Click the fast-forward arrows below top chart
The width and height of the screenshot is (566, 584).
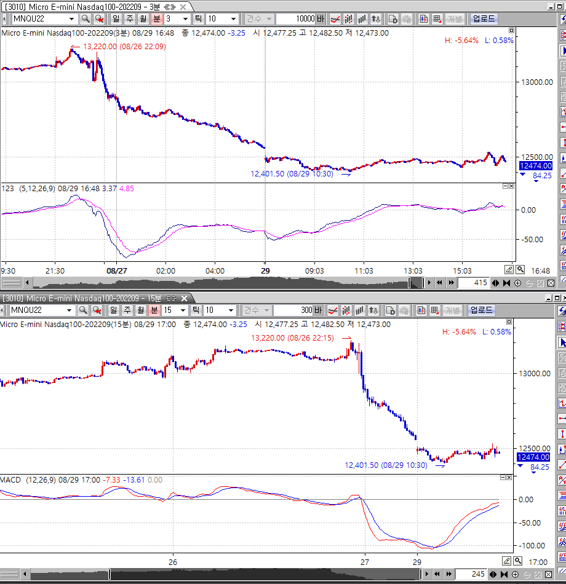pyautogui.click(x=452, y=283)
